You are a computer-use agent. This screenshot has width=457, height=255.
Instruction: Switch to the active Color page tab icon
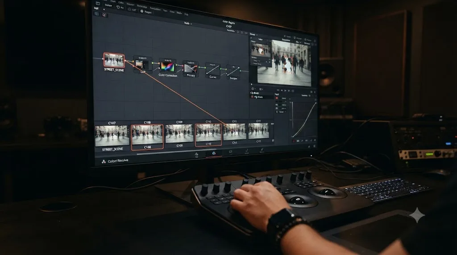(x=214, y=153)
